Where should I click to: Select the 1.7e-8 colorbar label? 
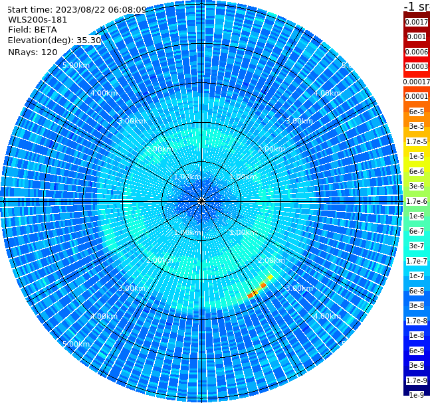416,321
